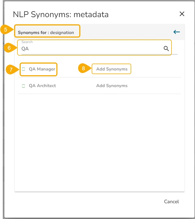Tick the QA Manager checkbox

23,69
